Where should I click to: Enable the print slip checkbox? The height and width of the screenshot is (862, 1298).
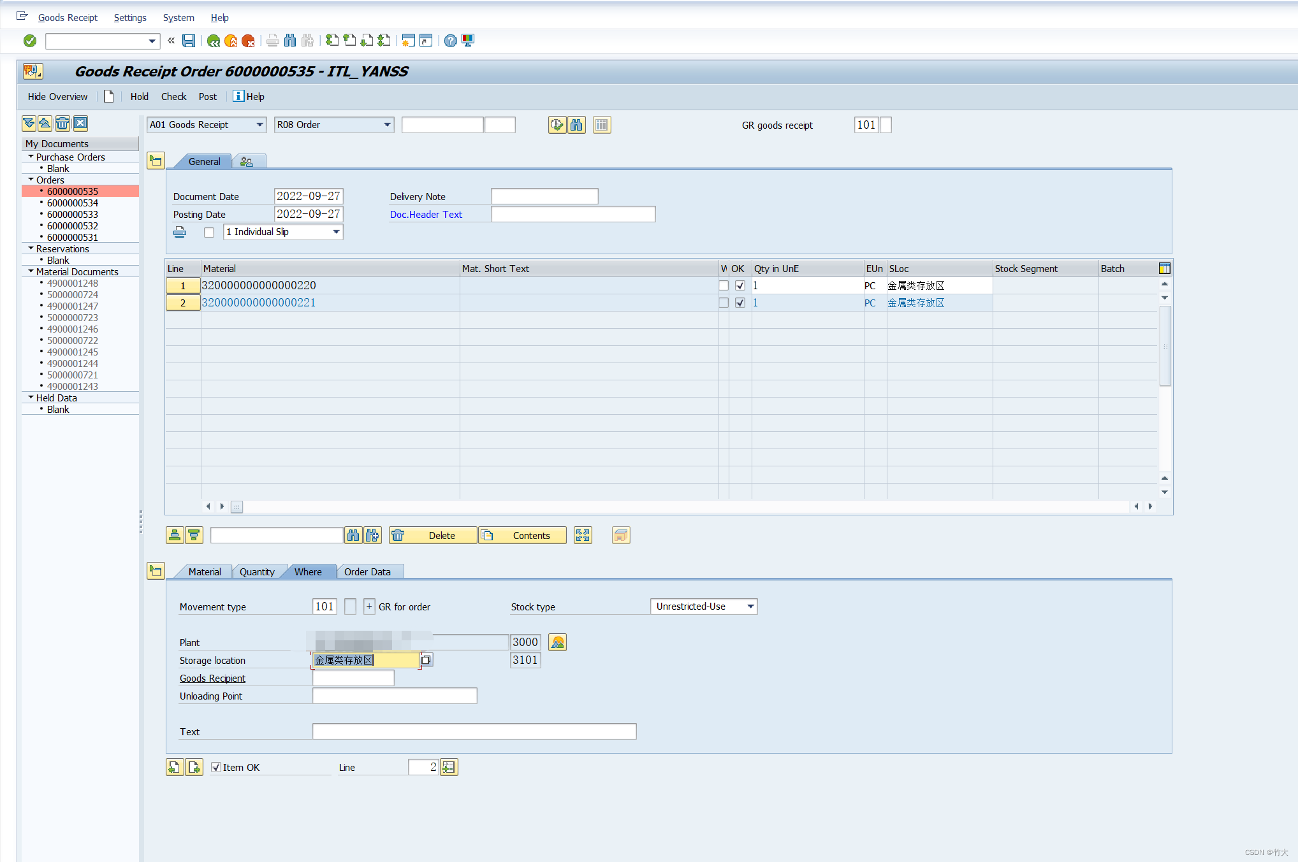pos(209,233)
